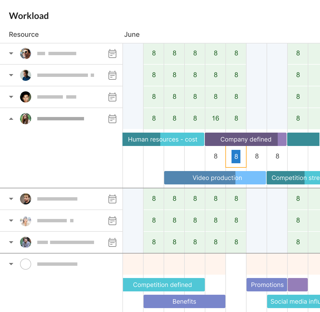Image resolution: width=320 pixels, height=312 pixels.
Task: Select the Promotions task bar
Action: pyautogui.click(x=267, y=285)
